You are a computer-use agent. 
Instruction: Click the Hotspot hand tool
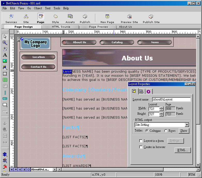[x=5, y=67]
